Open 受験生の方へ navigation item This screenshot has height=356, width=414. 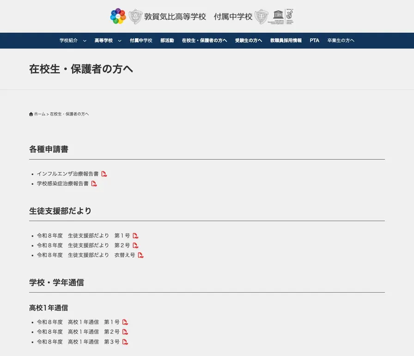coord(249,40)
